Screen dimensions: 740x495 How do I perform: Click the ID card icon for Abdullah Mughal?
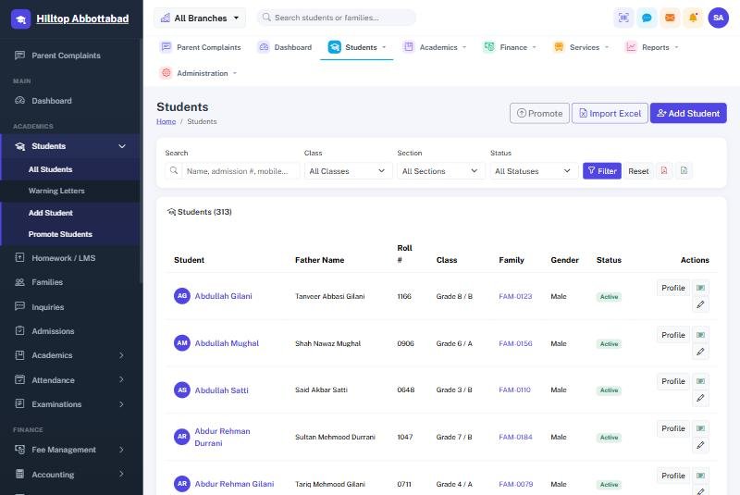[700, 335]
